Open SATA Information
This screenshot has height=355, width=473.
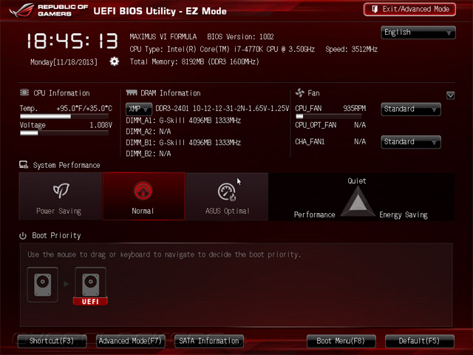click(x=208, y=341)
